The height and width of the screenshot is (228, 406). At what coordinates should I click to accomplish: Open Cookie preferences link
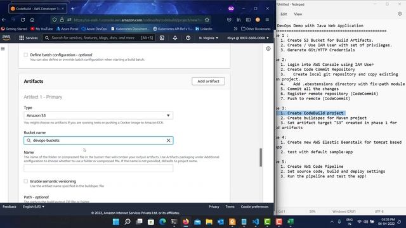(x=254, y=206)
